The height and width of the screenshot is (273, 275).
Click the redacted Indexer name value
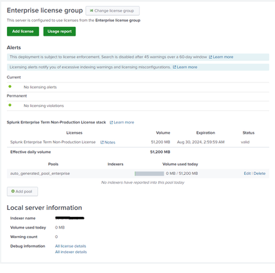tap(69, 218)
